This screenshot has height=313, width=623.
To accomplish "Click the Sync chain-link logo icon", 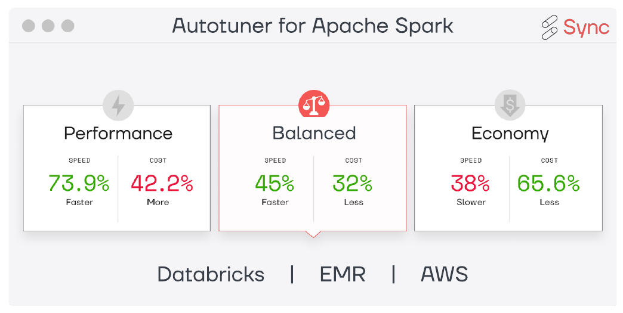I will click(x=550, y=27).
